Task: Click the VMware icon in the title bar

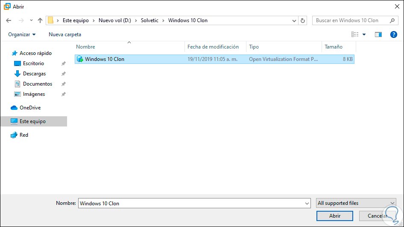Action: [x=7, y=7]
